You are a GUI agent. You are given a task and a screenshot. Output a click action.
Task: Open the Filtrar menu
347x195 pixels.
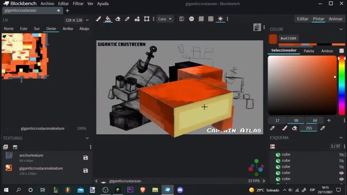coord(78,4)
